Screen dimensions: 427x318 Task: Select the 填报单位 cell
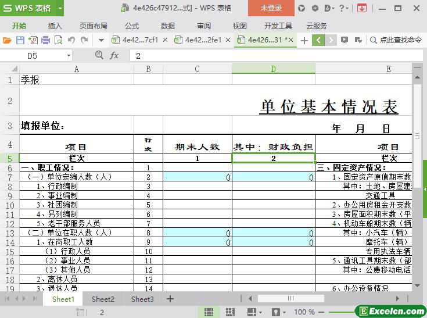(x=77, y=126)
